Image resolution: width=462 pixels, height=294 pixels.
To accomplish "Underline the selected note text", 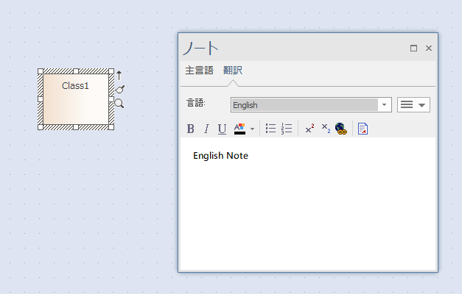I will coord(222,129).
